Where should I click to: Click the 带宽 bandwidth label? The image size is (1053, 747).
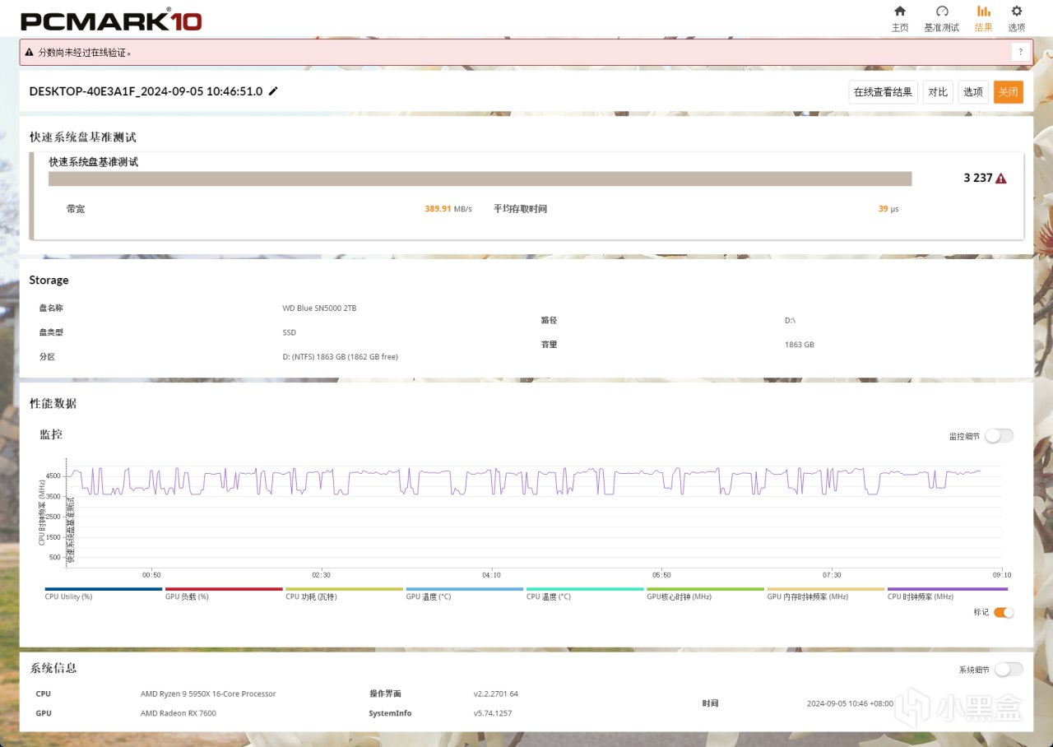coord(76,209)
